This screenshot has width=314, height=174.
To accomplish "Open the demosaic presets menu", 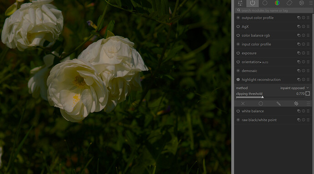I will 308,71.
